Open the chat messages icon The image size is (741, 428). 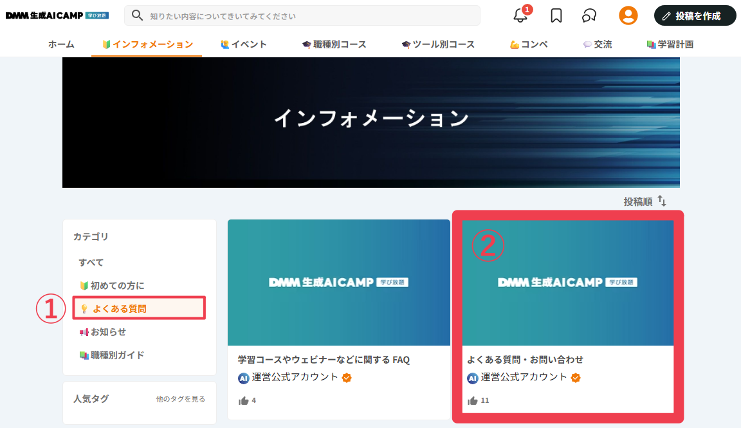pos(589,15)
